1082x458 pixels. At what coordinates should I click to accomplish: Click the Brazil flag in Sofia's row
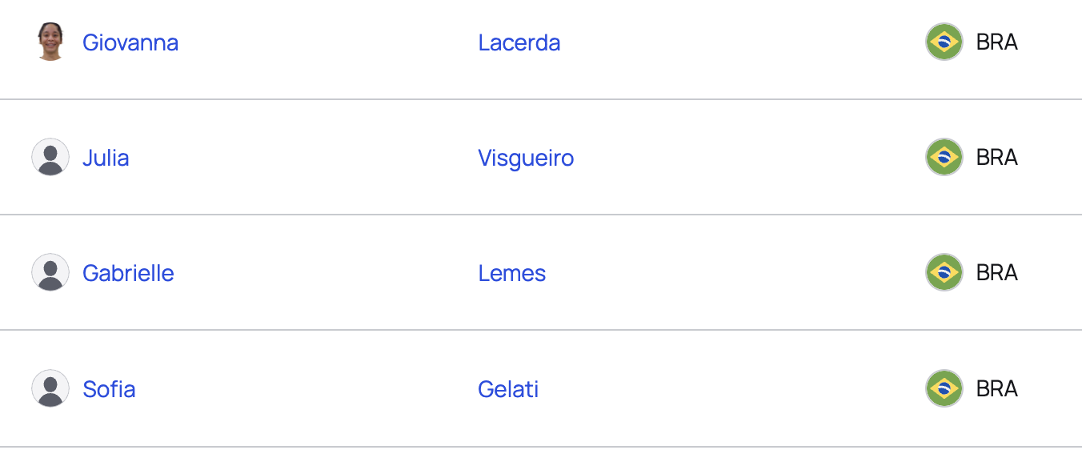click(944, 388)
